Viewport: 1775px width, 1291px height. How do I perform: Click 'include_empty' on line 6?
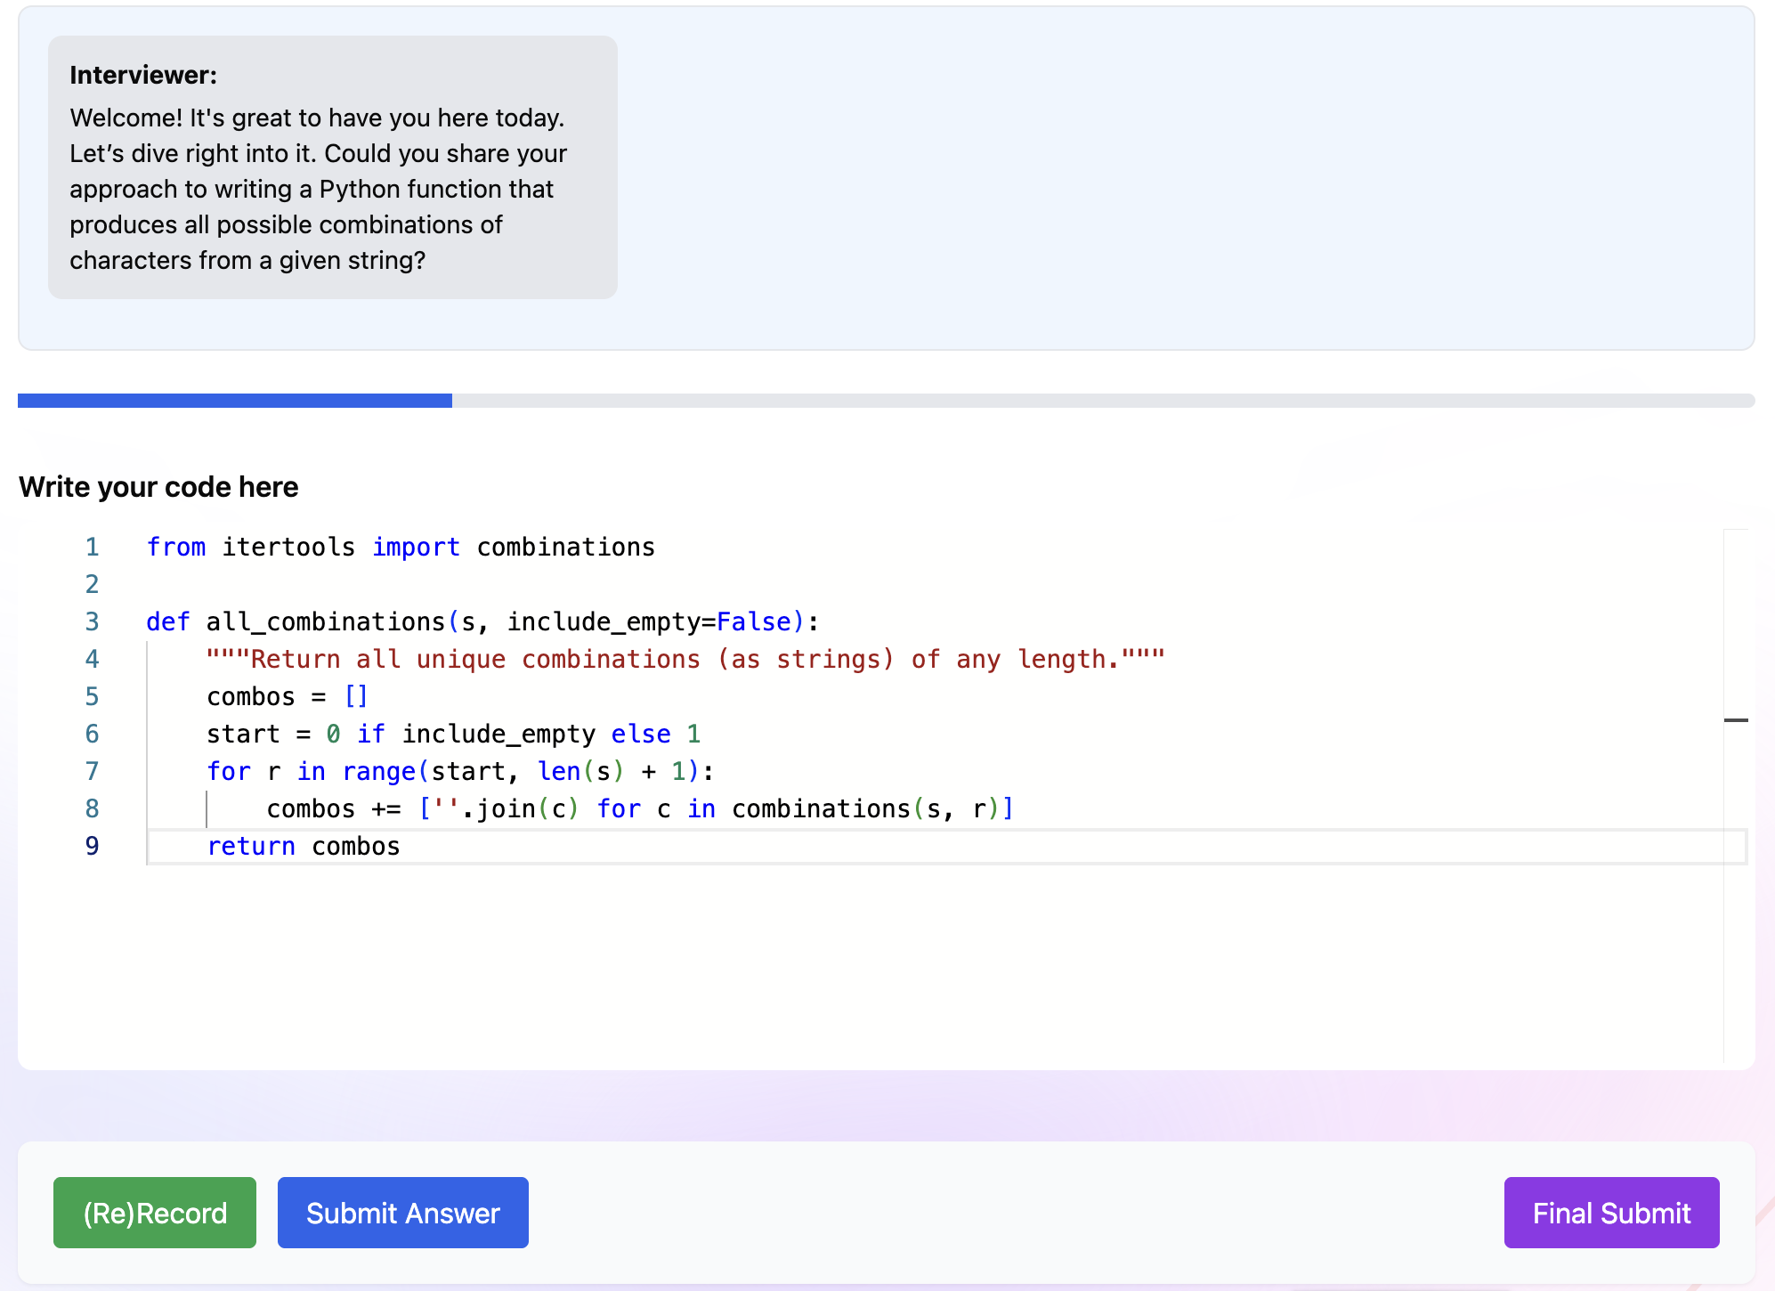click(x=498, y=734)
